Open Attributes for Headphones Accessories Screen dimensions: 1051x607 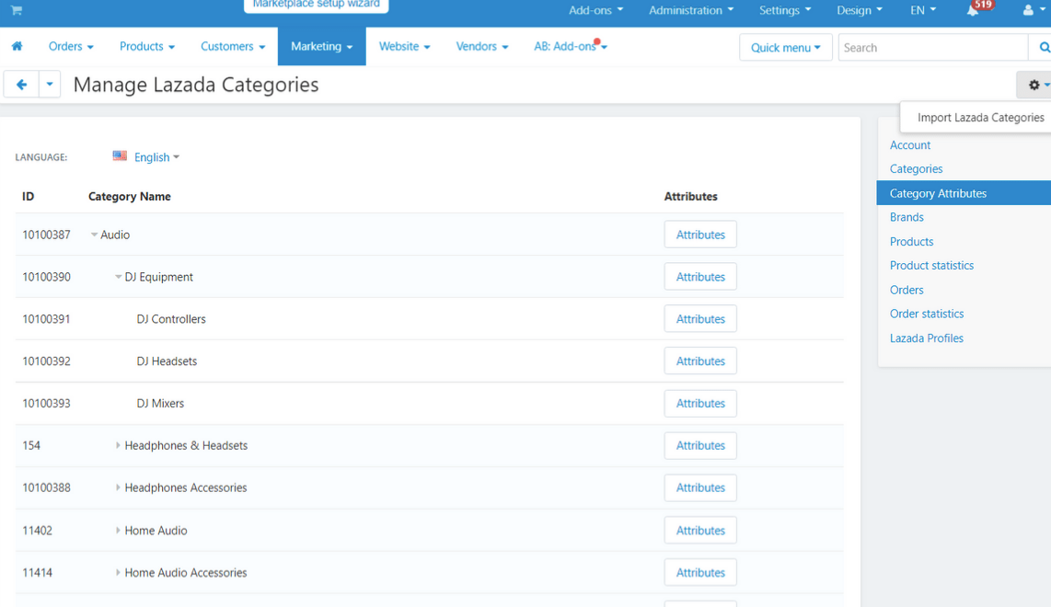700,487
